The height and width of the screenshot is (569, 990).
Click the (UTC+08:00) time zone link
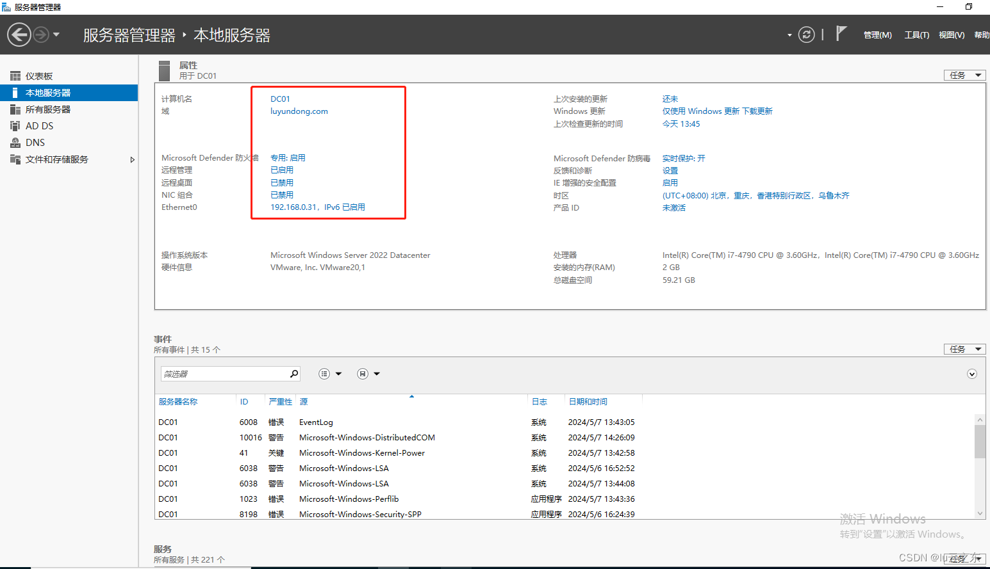pos(756,196)
